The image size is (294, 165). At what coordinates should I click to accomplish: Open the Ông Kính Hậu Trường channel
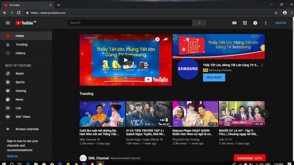click(186, 140)
